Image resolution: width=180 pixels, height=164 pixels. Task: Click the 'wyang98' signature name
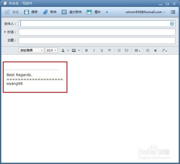coord(14,84)
